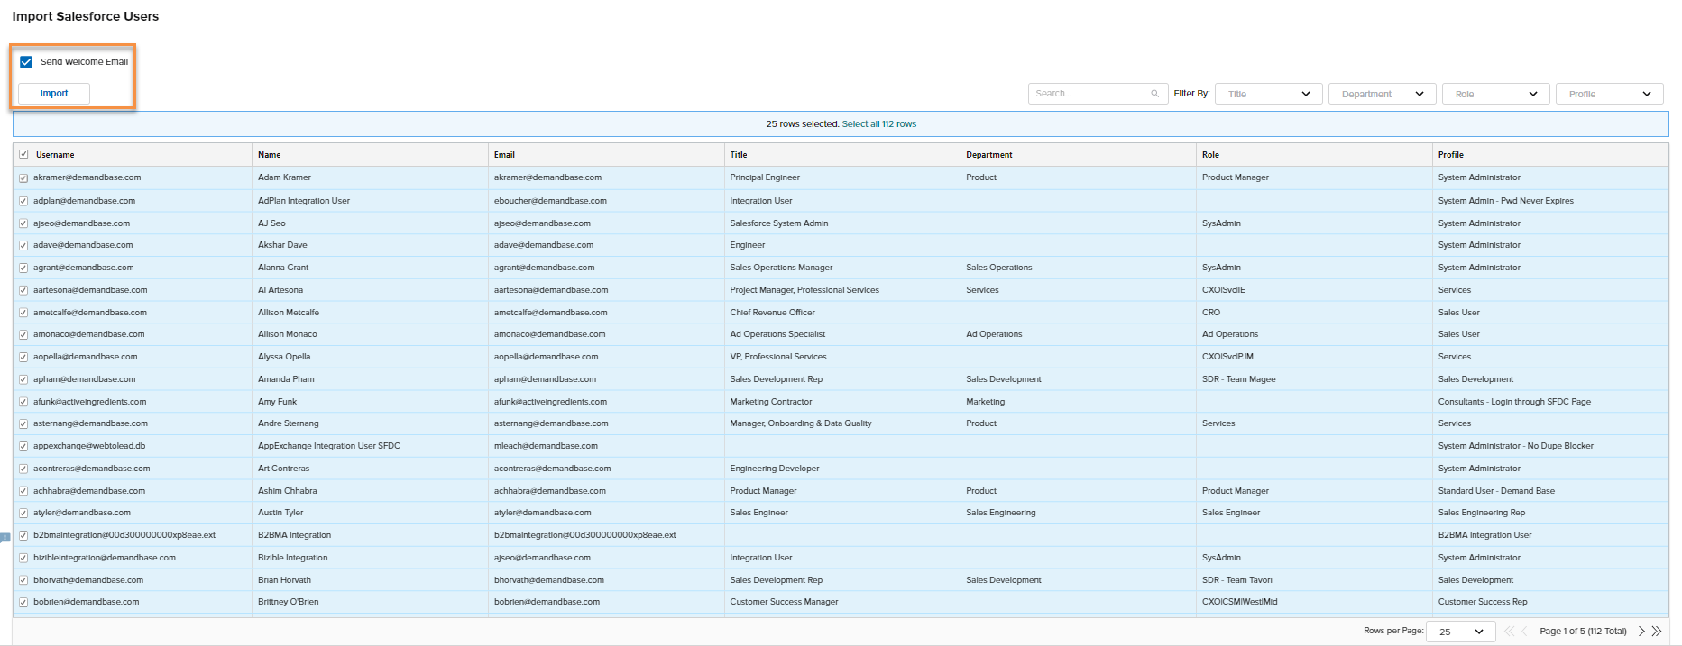Jump to the last page of users
This screenshot has width=1682, height=646.
1657,632
